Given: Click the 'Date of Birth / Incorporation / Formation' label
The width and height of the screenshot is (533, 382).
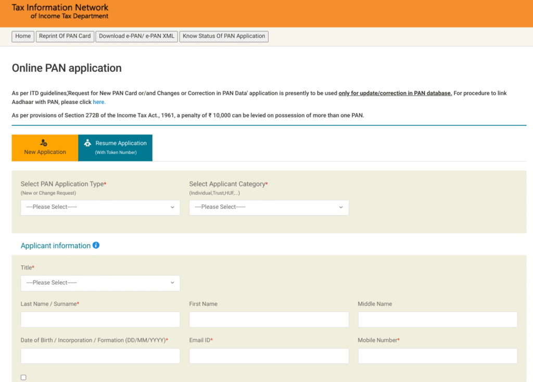Looking at the screenshot, I should point(94,340).
